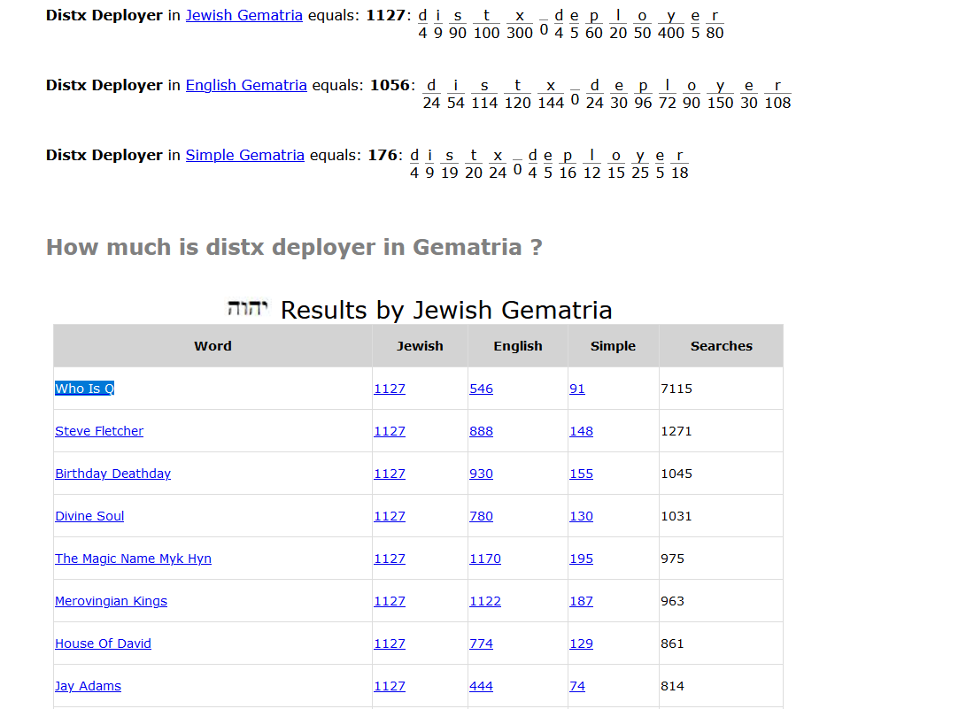Click Simple value 155 link
The image size is (974, 709).
tap(582, 474)
